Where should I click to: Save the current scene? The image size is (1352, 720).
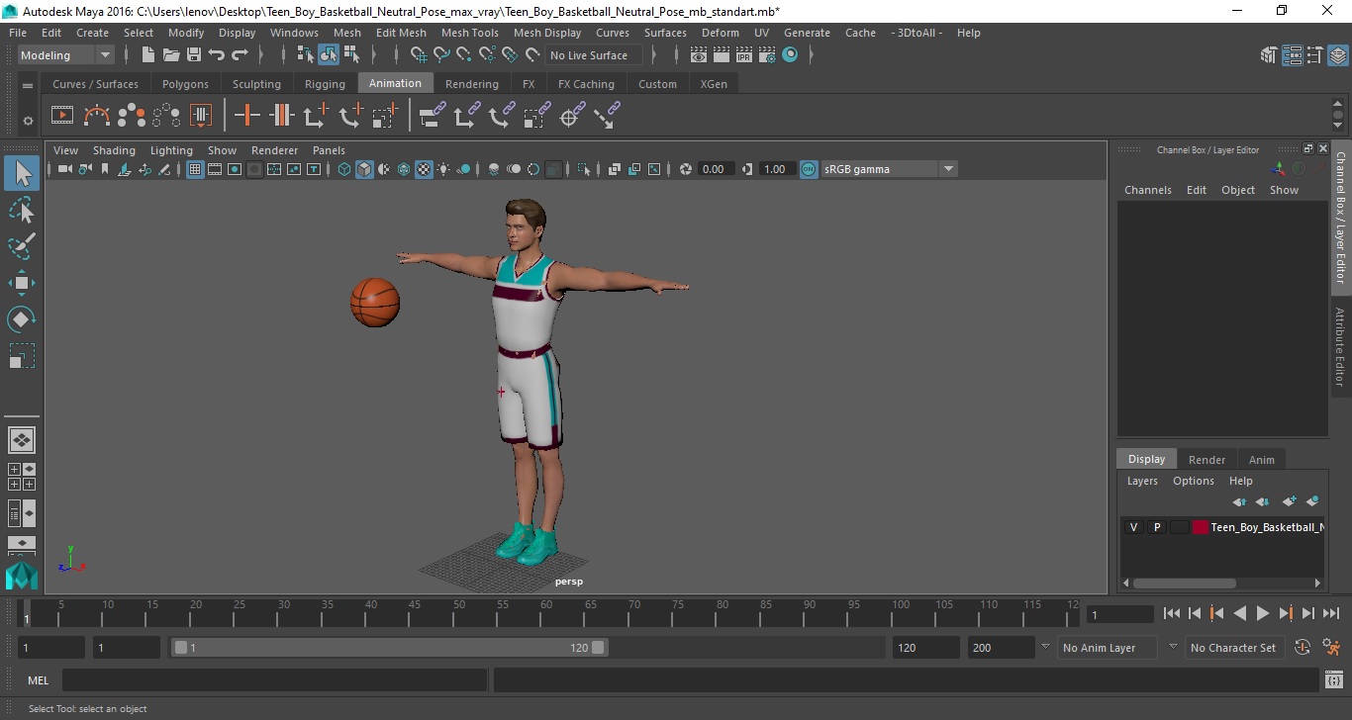pyautogui.click(x=194, y=55)
